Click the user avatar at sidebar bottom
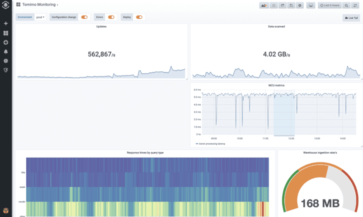 (x=6, y=210)
